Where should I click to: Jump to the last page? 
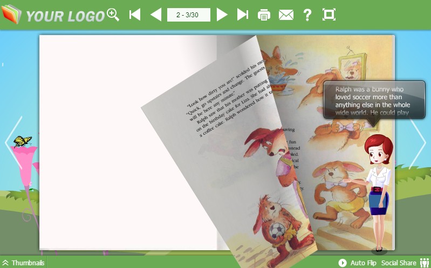click(243, 15)
